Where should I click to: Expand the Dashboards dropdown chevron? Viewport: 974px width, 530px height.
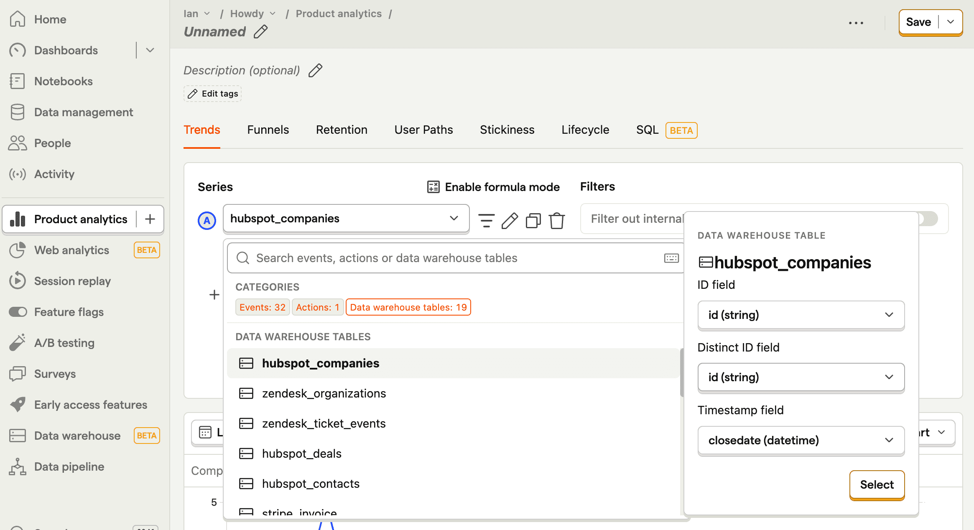coord(150,50)
